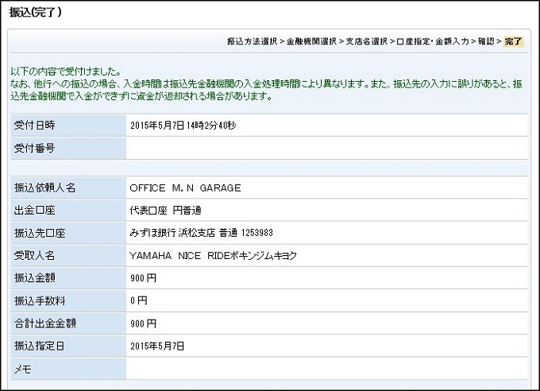This screenshot has height=391, width=540.
Task: Click the date value in 振込指定日 row
Action: pos(156,346)
